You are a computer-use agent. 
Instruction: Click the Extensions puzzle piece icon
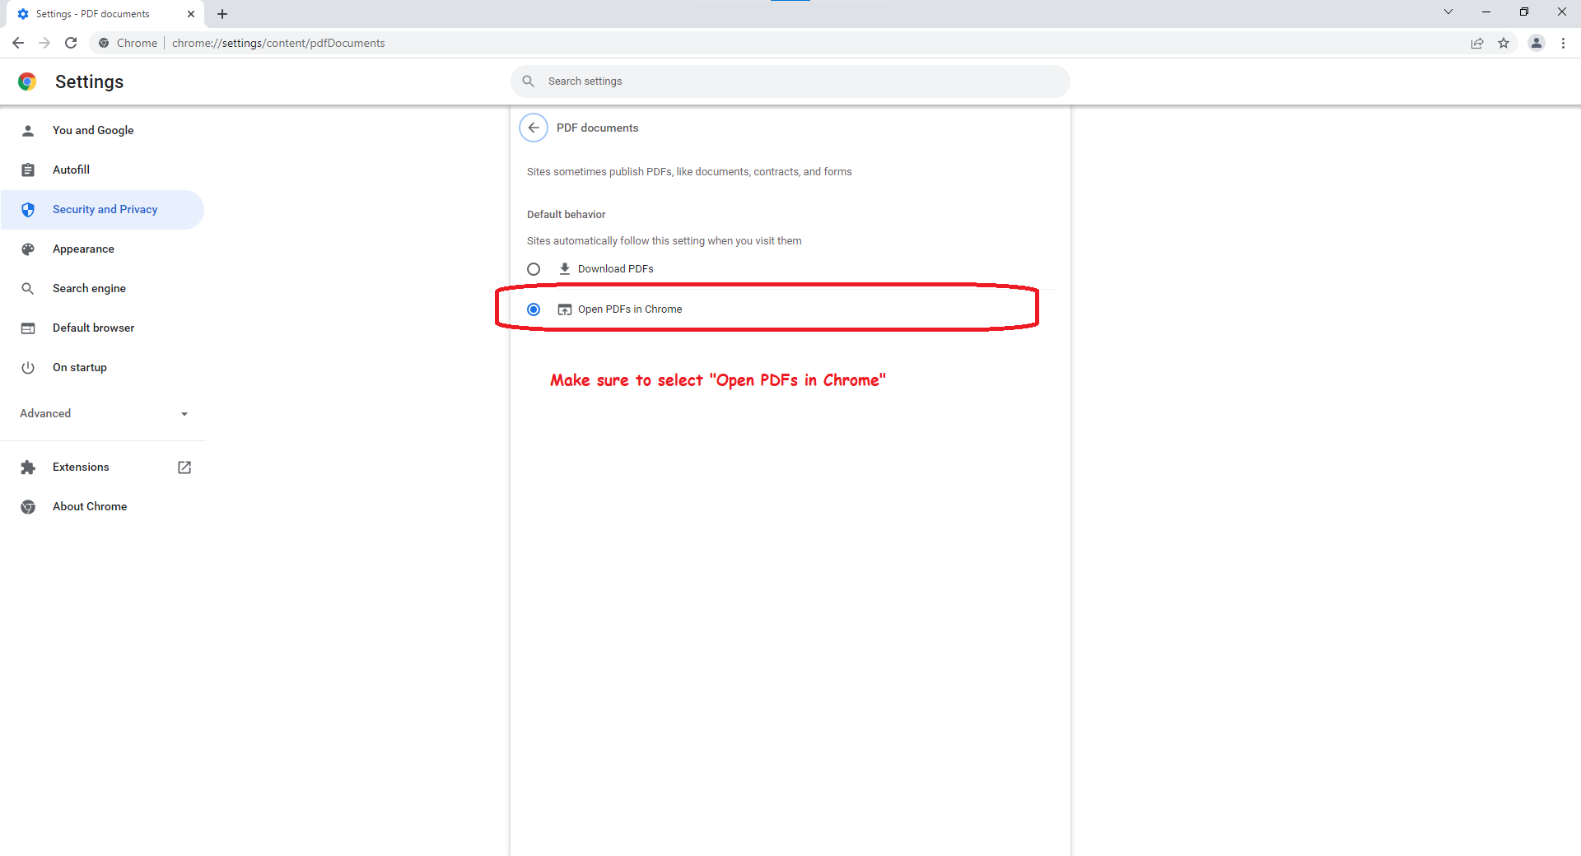28,467
